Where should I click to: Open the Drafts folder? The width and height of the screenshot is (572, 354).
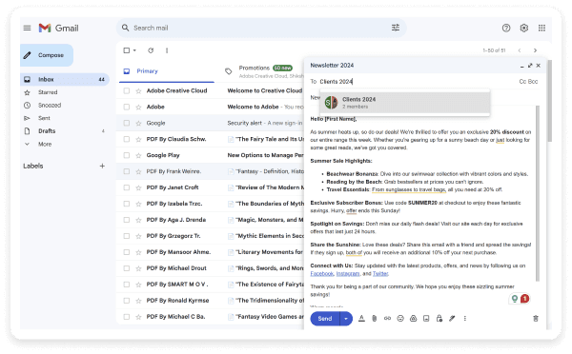47,131
